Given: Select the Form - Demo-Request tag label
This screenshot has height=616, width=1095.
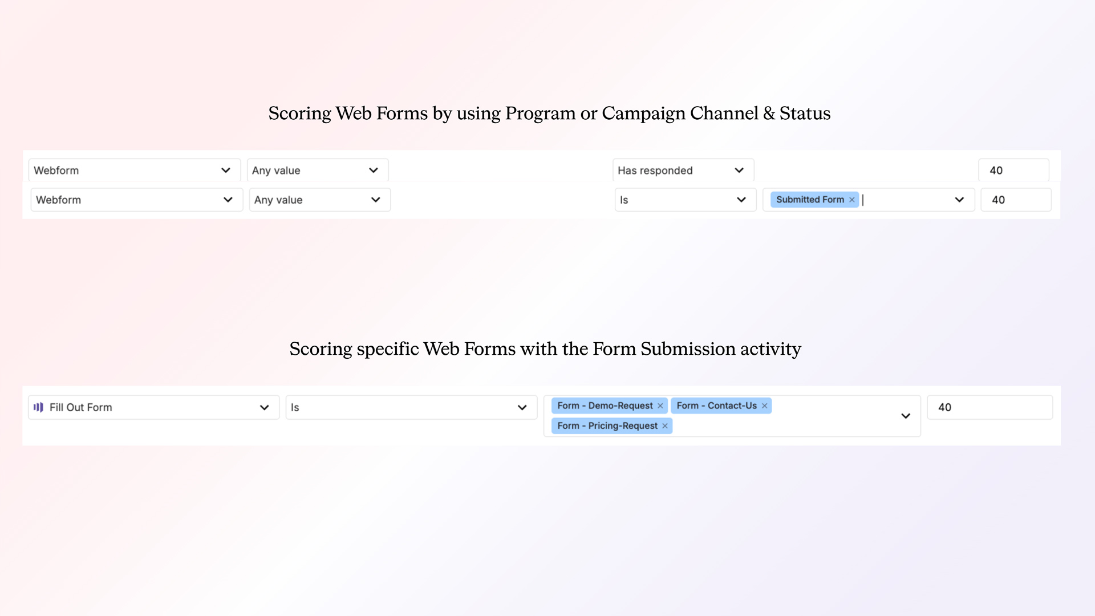Looking at the screenshot, I should 605,406.
